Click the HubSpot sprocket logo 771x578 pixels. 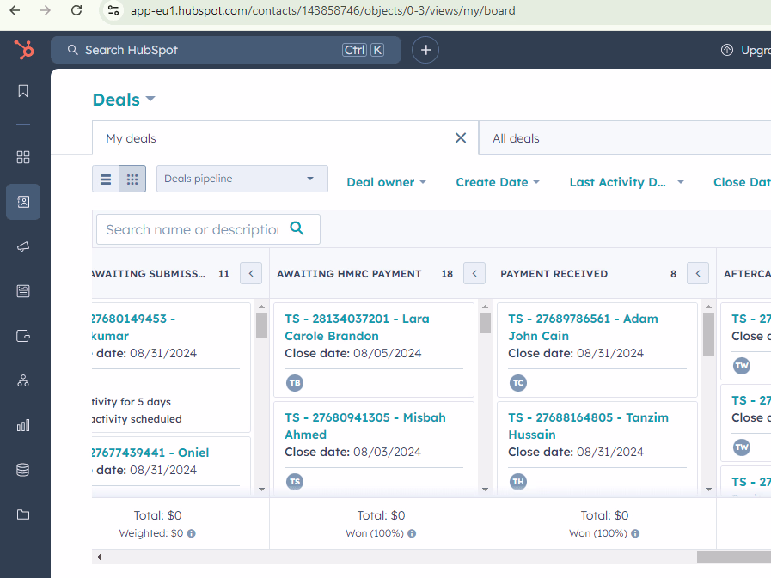click(x=23, y=50)
